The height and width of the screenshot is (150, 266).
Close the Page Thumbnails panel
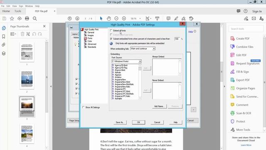pos(44,26)
